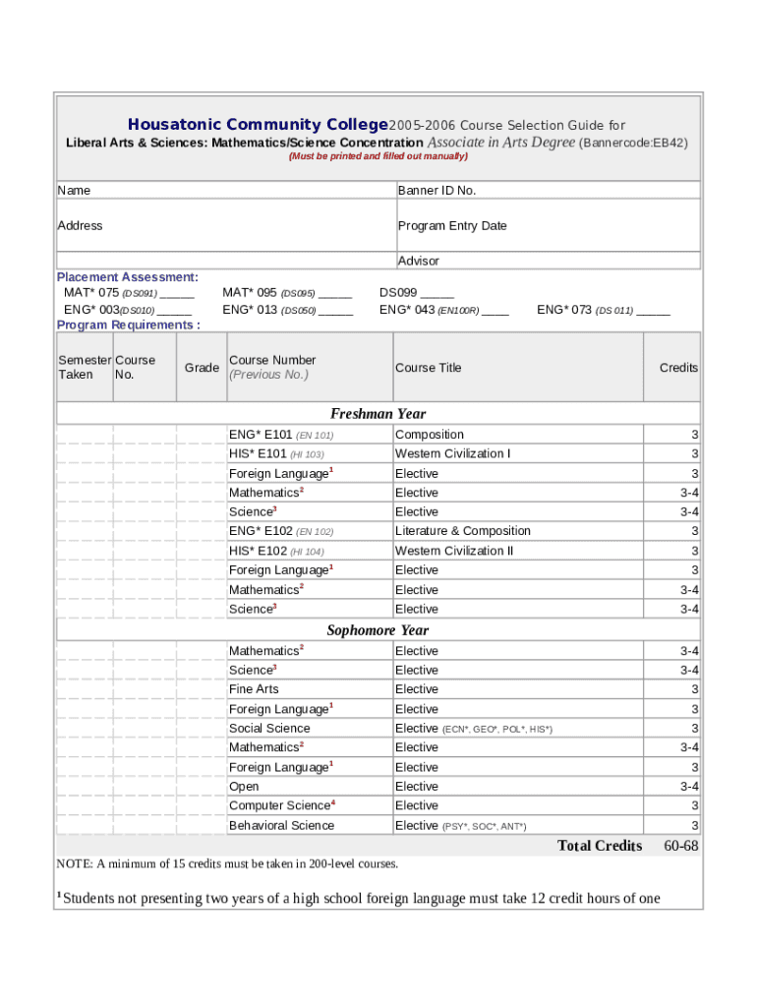Click the Grade cell for ENG* E101 Composition
757x1007 pixels.
tap(202, 435)
